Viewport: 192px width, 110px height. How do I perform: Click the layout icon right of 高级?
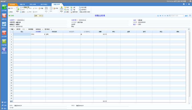coord(190,16)
